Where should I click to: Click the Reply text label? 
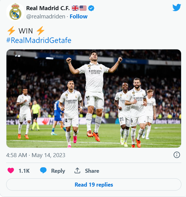point(58,171)
